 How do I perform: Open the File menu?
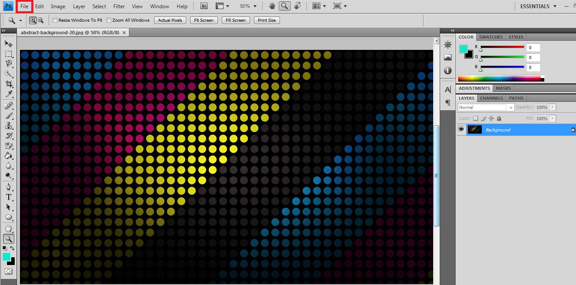[24, 6]
